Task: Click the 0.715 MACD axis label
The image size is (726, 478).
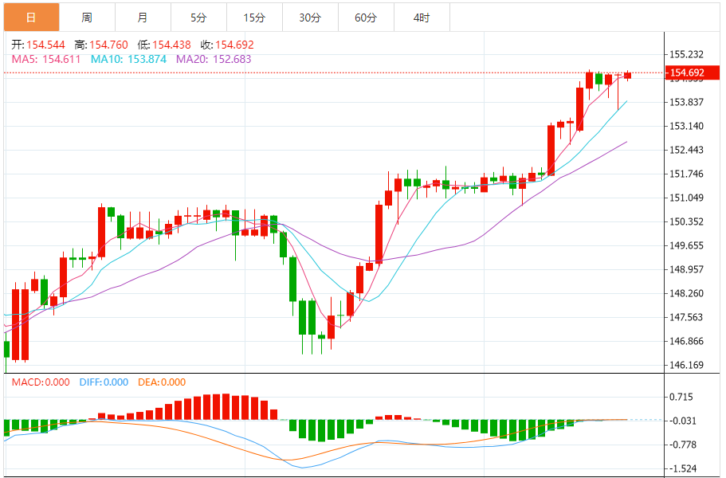Action: (681, 397)
